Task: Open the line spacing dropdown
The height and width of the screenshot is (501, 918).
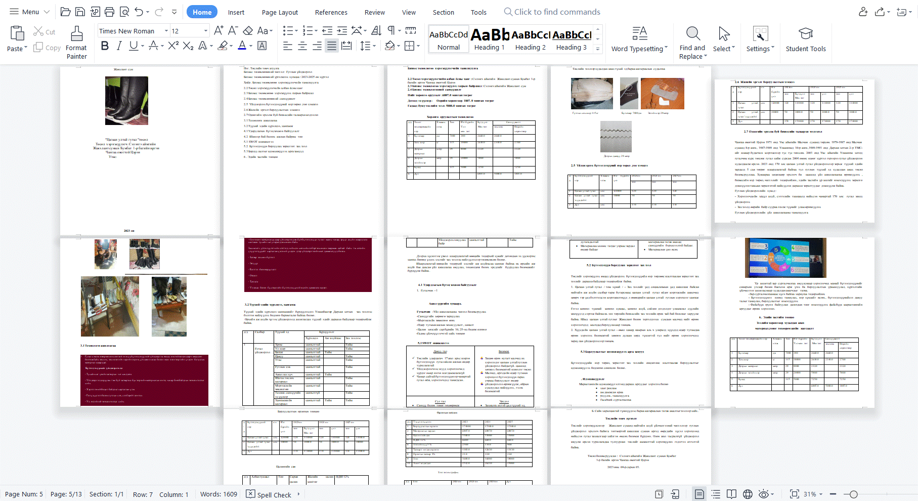Action: (x=374, y=46)
